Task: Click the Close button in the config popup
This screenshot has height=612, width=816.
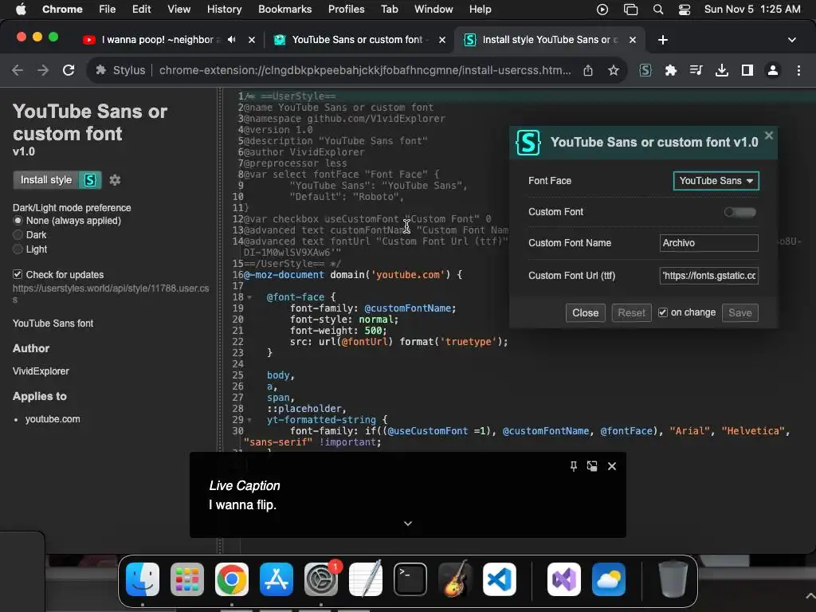Action: coord(586,312)
